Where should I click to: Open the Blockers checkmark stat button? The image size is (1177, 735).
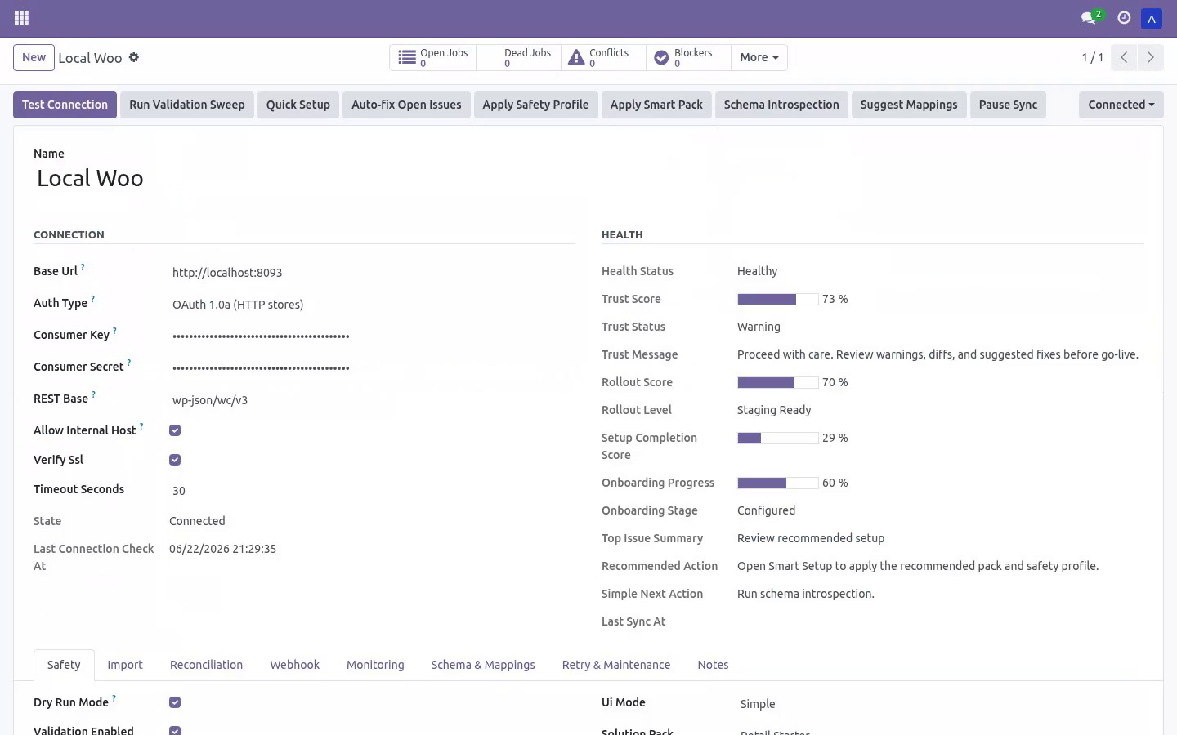tap(688, 57)
